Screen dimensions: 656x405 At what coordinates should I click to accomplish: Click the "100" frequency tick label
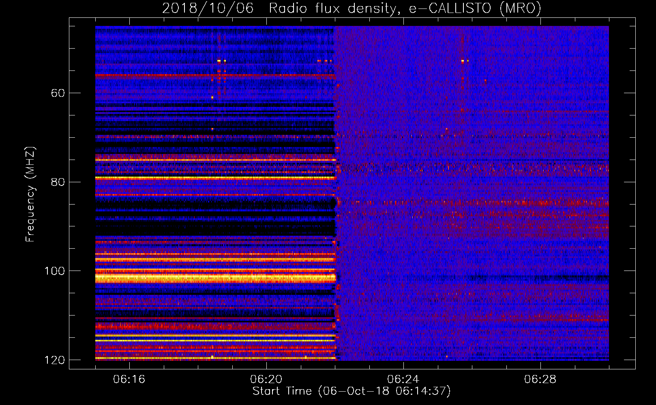click(x=54, y=271)
